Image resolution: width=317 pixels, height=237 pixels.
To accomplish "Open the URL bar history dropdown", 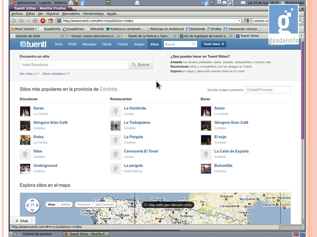I will [240, 21].
